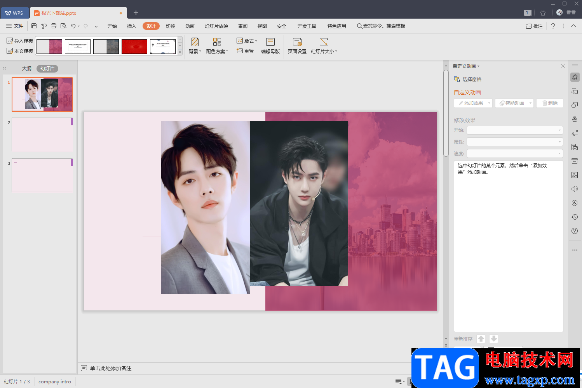Expand the 背景 background dropdown
This screenshot has width=582, height=388.
195,46
